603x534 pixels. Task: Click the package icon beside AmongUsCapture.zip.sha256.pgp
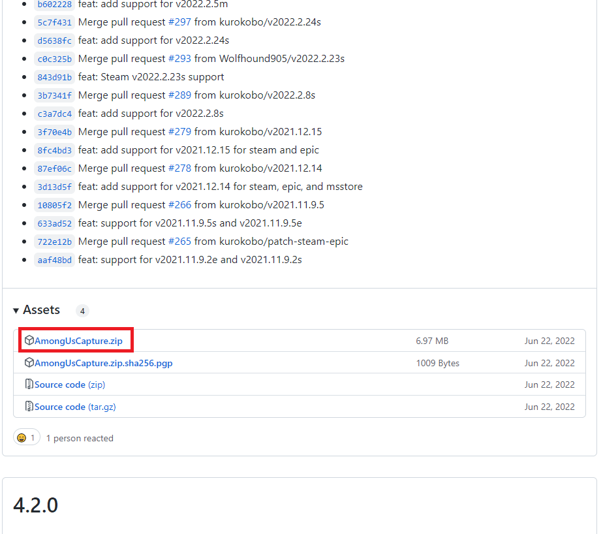(29, 363)
